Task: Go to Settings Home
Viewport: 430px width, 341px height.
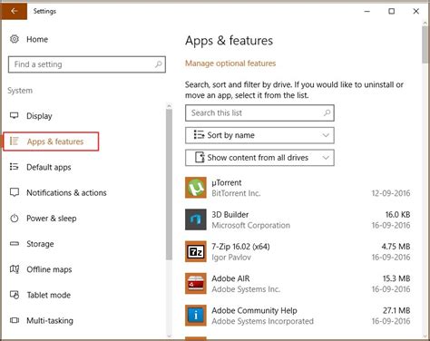Action: (37, 39)
